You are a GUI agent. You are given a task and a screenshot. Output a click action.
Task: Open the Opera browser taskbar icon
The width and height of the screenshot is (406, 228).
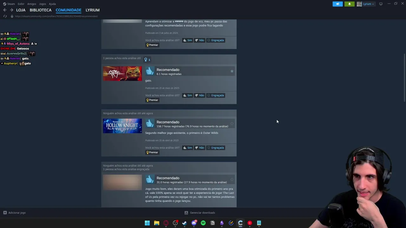(166, 223)
